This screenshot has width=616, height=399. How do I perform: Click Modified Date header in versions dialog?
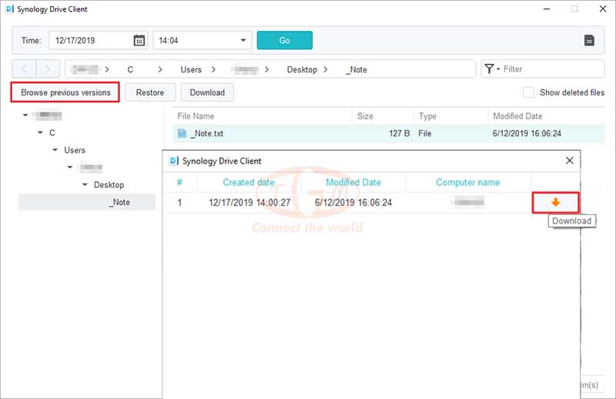click(x=353, y=182)
